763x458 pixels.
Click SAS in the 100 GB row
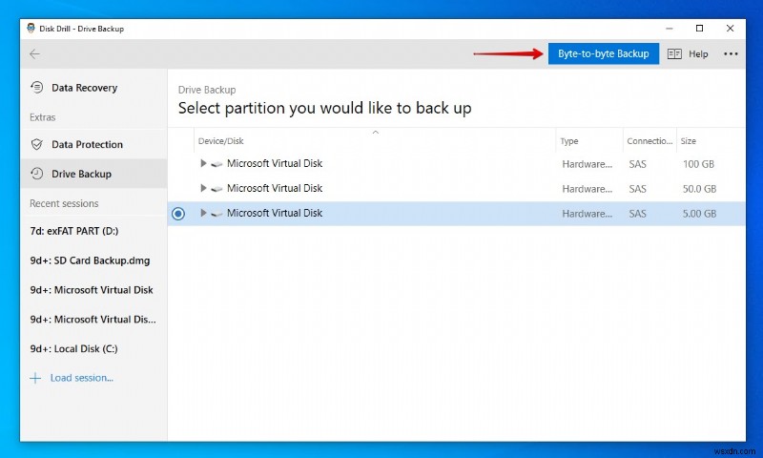[x=637, y=164]
